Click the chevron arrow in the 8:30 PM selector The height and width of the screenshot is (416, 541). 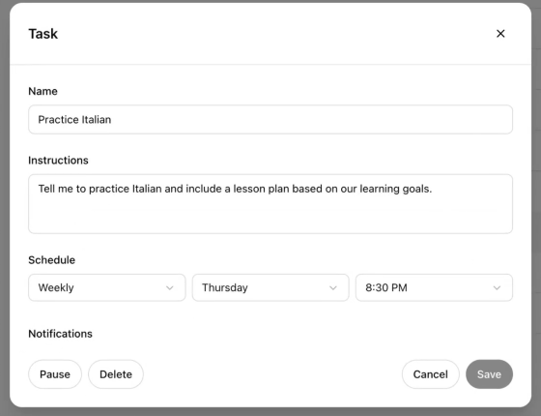[x=497, y=288]
